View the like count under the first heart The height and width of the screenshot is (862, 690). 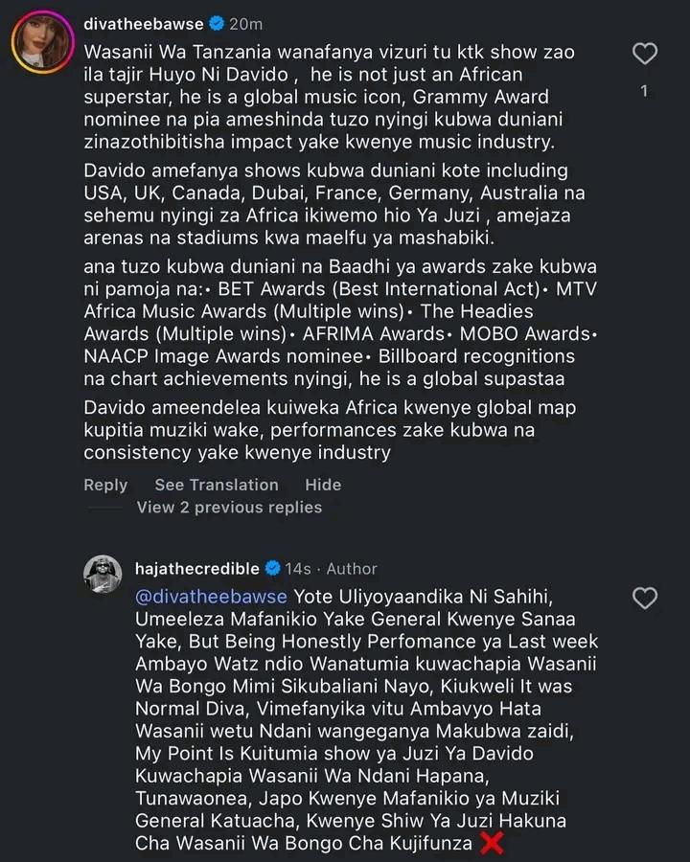pos(645,91)
